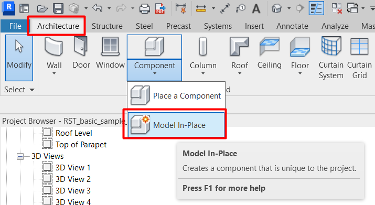Image resolution: width=375 pixels, height=205 pixels.
Task: Save project with the floppy disk icon
Action: tap(58, 8)
